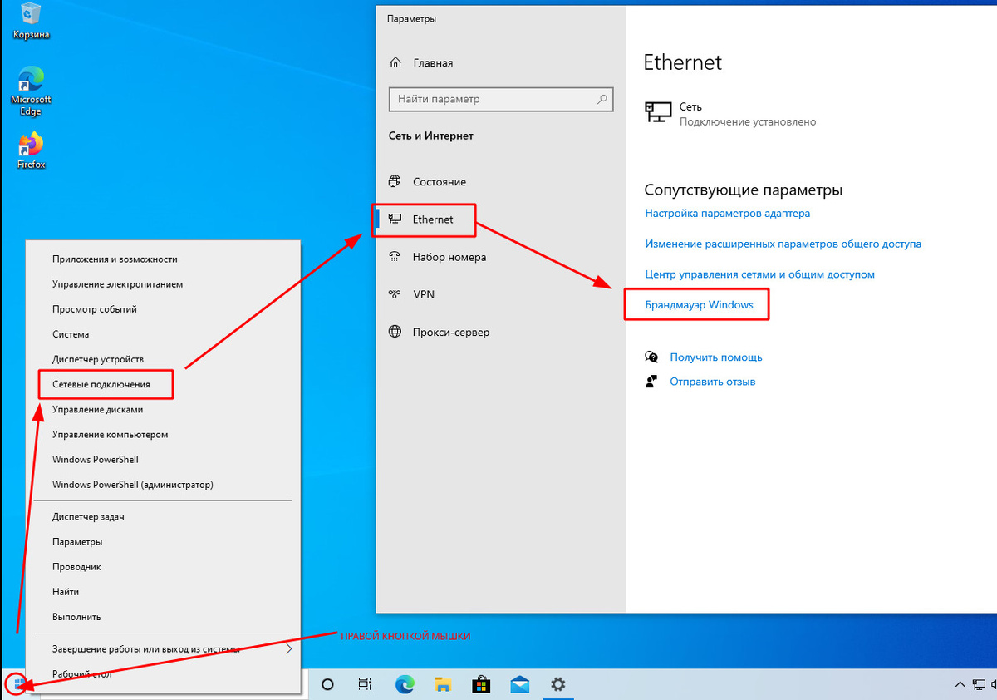Open Набор номера section
The height and width of the screenshot is (700, 997).
point(449,257)
